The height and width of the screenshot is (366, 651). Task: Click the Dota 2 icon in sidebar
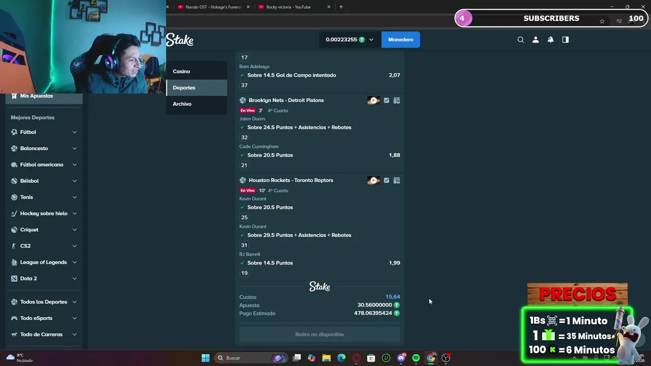14,279
